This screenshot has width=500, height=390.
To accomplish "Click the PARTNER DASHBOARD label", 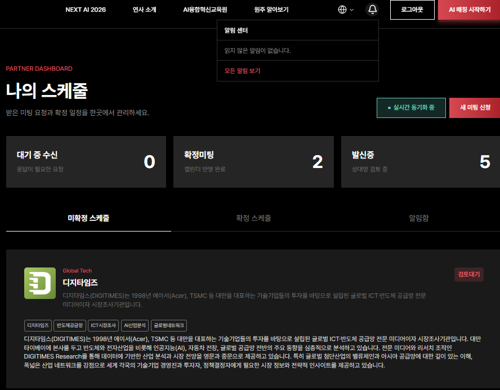I will [39, 69].
